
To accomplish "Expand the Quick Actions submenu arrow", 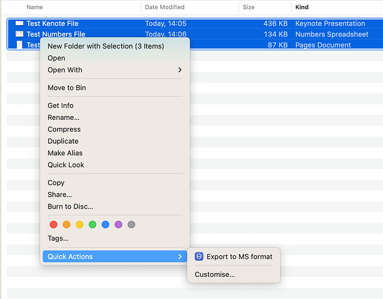I will pos(179,256).
